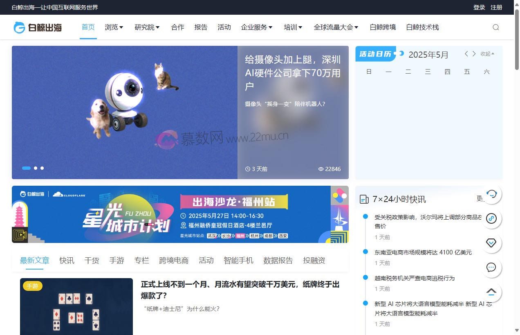Collapse the calendar with 收起 toggle
The width and height of the screenshot is (520, 335).
[487, 54]
